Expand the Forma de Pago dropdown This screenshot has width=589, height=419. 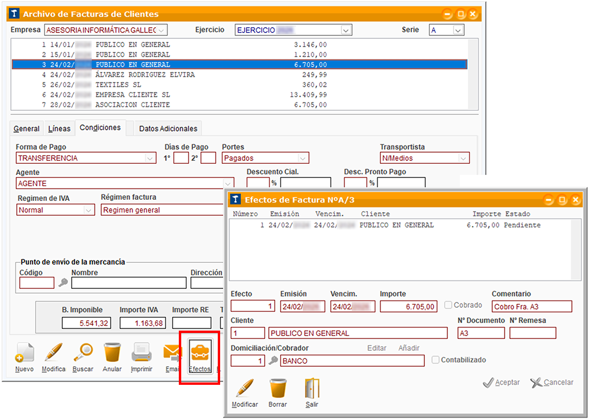coord(150,158)
